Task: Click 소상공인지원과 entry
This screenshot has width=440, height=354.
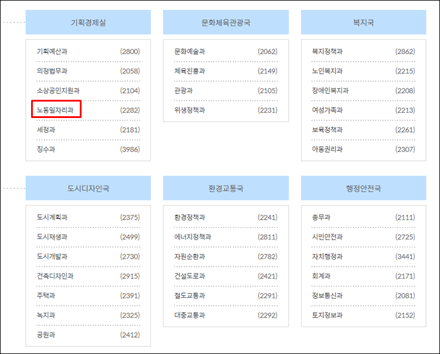Action: point(58,90)
